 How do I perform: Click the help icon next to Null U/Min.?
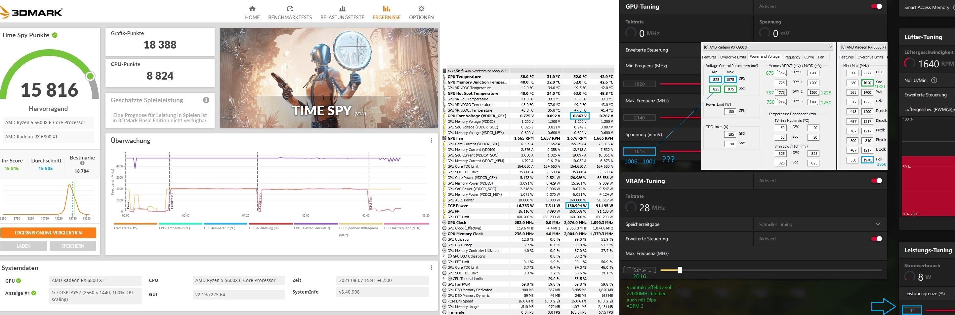pos(934,80)
